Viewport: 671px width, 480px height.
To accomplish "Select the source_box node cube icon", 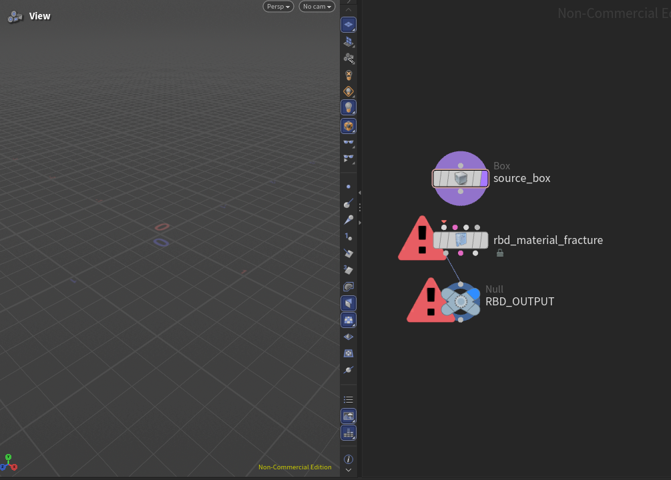I will pyautogui.click(x=461, y=178).
